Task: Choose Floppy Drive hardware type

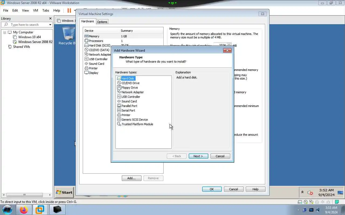Action: click(130, 88)
